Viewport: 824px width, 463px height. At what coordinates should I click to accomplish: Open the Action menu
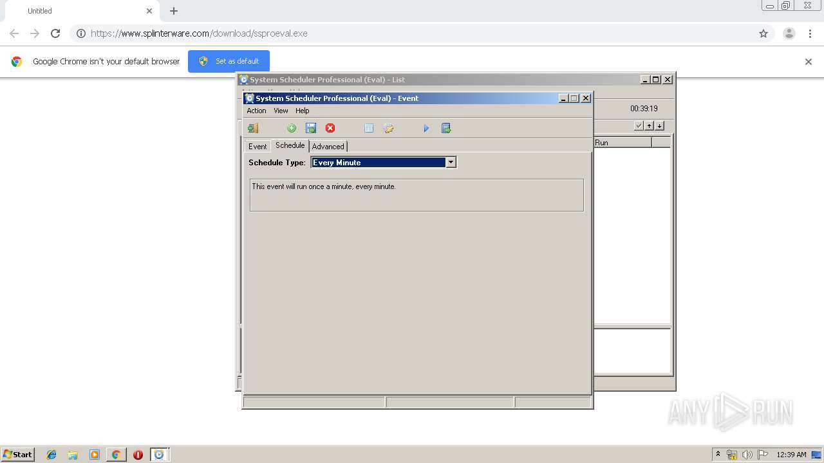click(256, 111)
